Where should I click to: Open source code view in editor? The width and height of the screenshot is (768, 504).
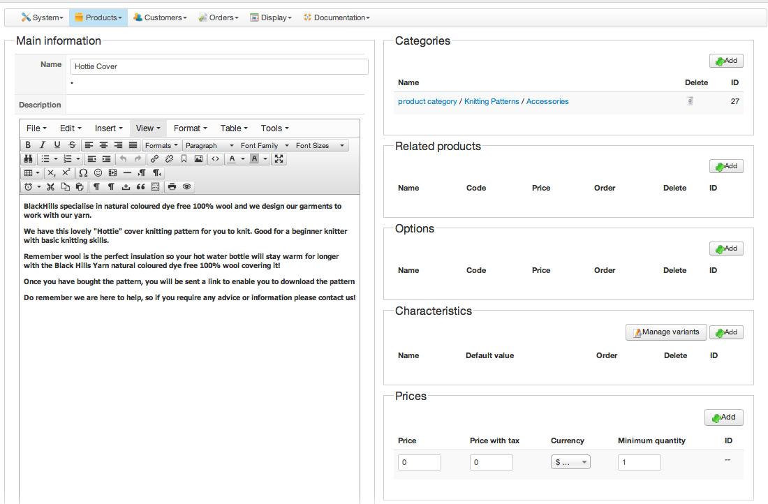[216, 159]
